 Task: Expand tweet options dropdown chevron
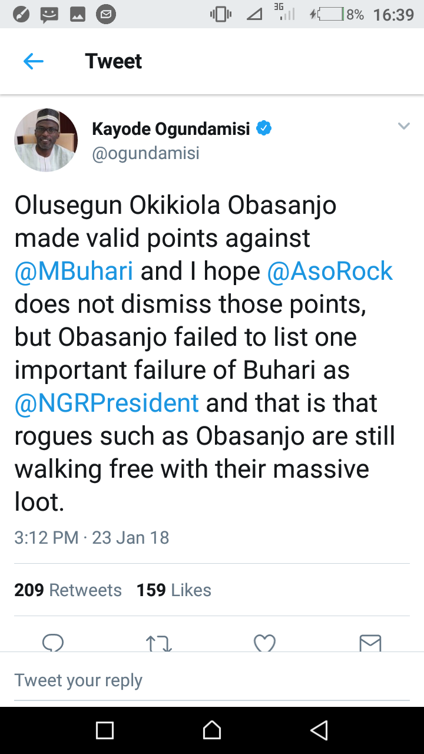coord(403,126)
